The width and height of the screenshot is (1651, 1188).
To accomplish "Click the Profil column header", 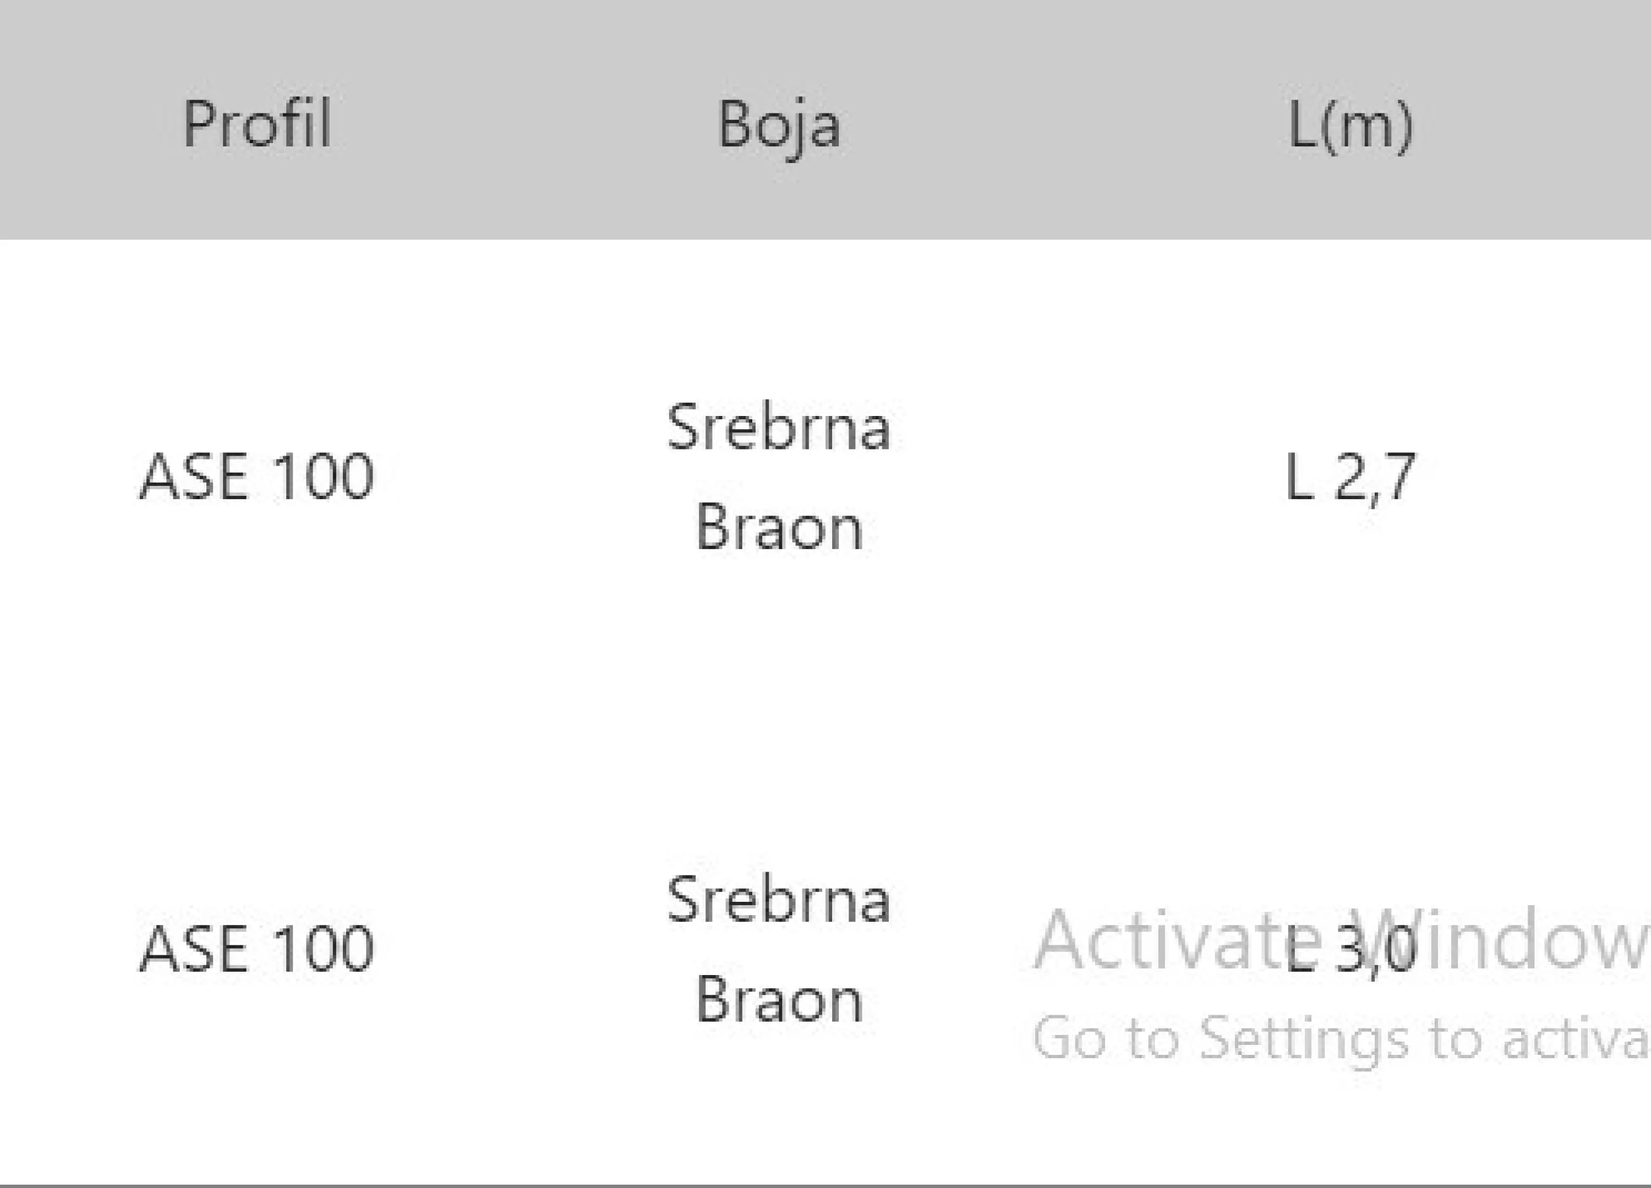I will [x=257, y=124].
